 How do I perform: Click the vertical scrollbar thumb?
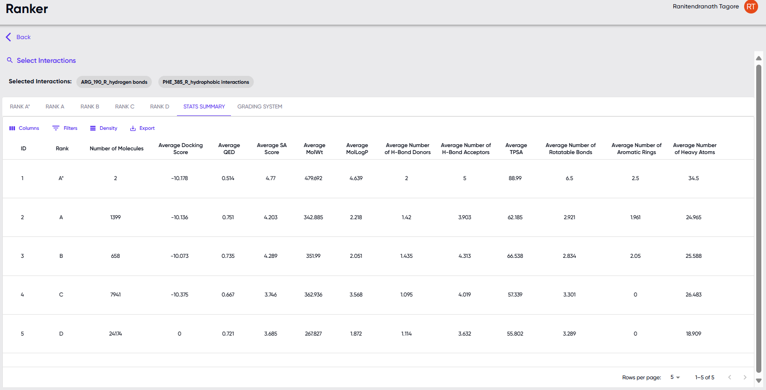(x=759, y=219)
